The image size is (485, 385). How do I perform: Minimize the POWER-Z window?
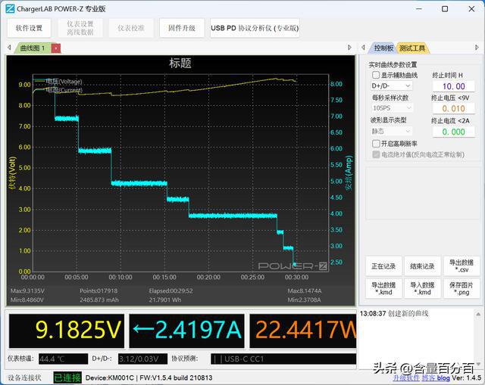click(419, 8)
